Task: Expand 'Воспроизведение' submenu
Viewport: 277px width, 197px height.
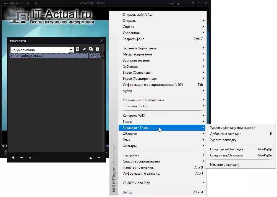Action: [162, 60]
